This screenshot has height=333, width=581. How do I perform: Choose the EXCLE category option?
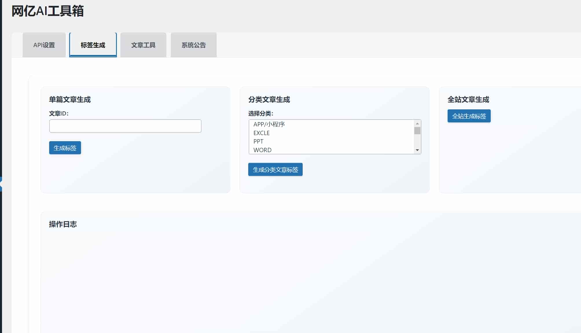(x=261, y=133)
